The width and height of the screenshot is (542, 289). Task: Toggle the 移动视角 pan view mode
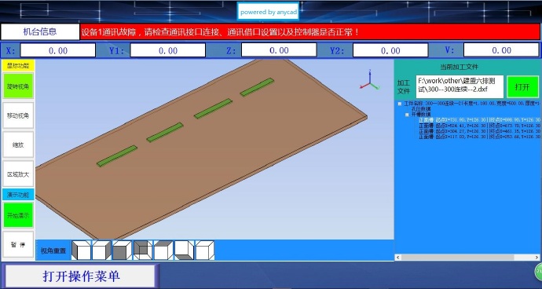coord(18,115)
